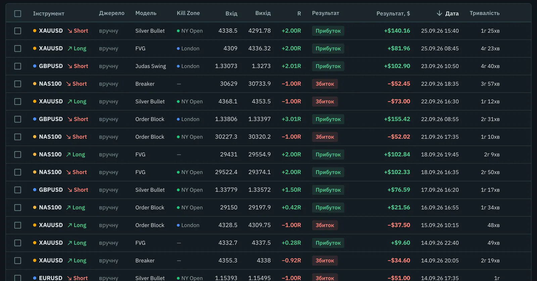This screenshot has width=537, height=281.
Task: Tick the select-all checkbox in the table header
Action: (x=18, y=13)
